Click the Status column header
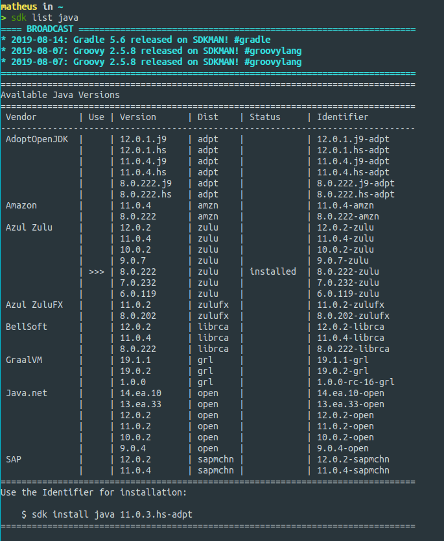444x541 pixels. click(x=265, y=117)
